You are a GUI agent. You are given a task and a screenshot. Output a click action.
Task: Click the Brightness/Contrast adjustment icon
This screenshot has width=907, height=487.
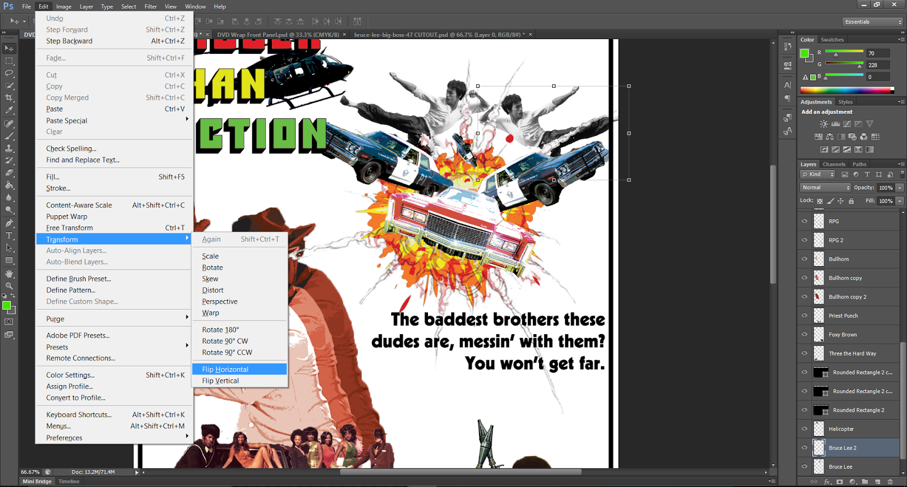coord(824,124)
